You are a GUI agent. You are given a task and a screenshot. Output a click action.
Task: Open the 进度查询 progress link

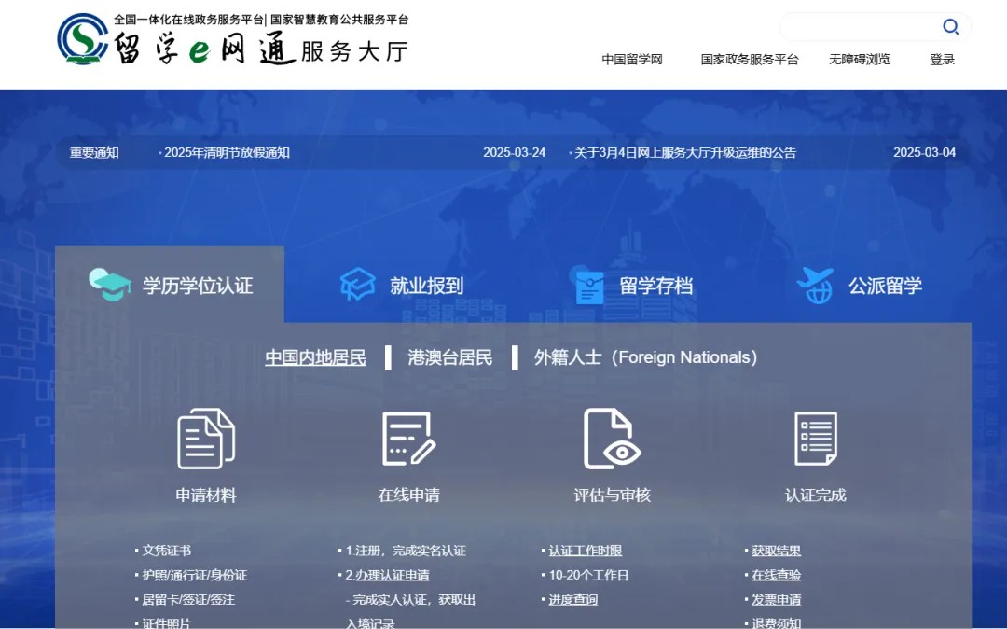(x=572, y=600)
